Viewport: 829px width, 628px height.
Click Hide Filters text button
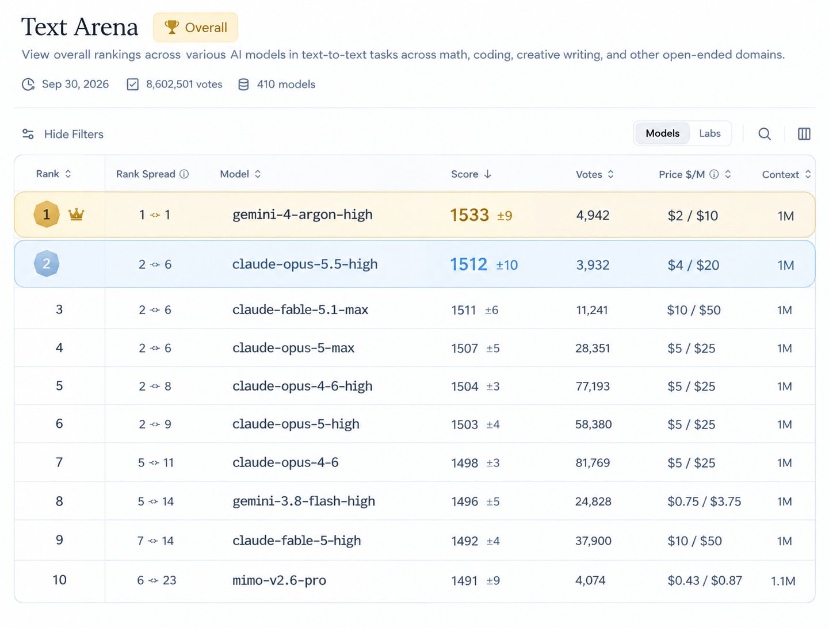click(x=74, y=134)
